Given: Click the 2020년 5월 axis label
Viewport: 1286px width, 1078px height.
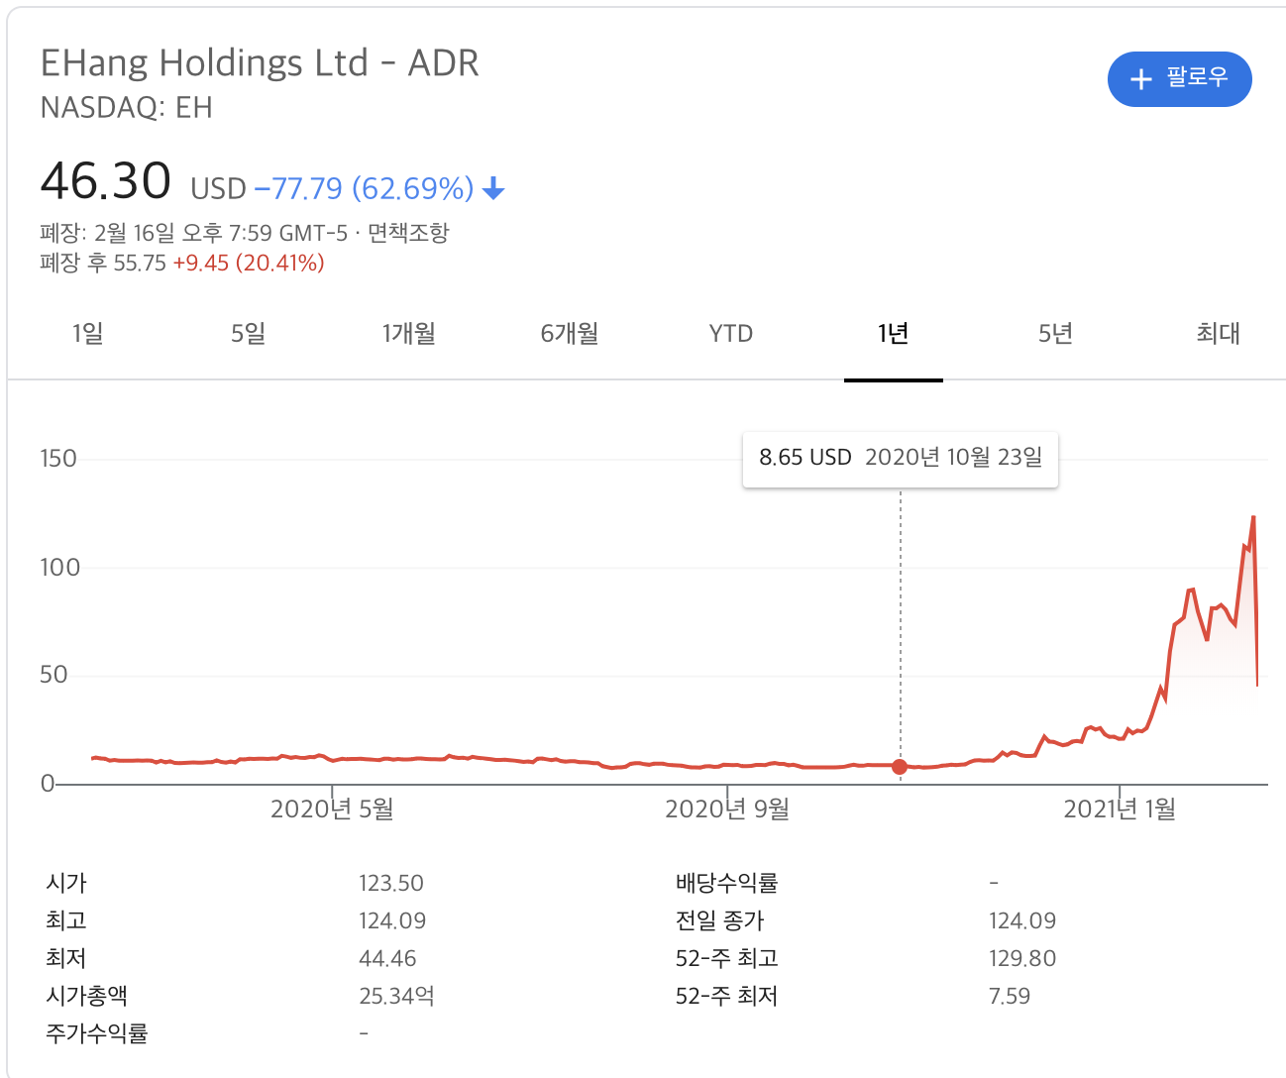Looking at the screenshot, I should (332, 809).
